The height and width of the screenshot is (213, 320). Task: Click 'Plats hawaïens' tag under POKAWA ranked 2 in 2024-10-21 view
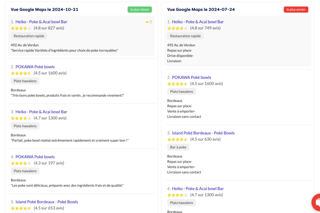click(x=25, y=81)
